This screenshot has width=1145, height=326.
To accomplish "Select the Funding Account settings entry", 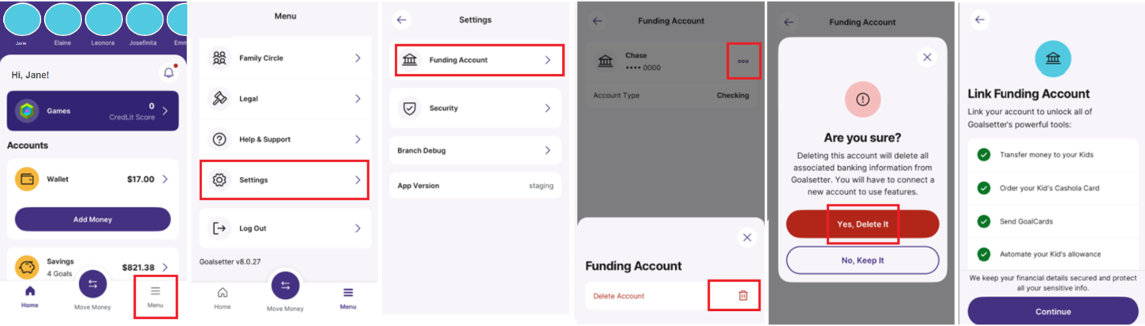I will point(479,60).
